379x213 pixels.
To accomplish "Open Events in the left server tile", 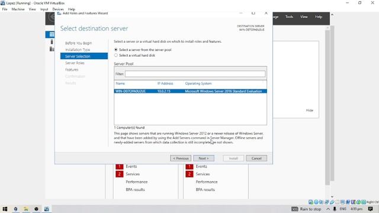I will click(131, 166).
